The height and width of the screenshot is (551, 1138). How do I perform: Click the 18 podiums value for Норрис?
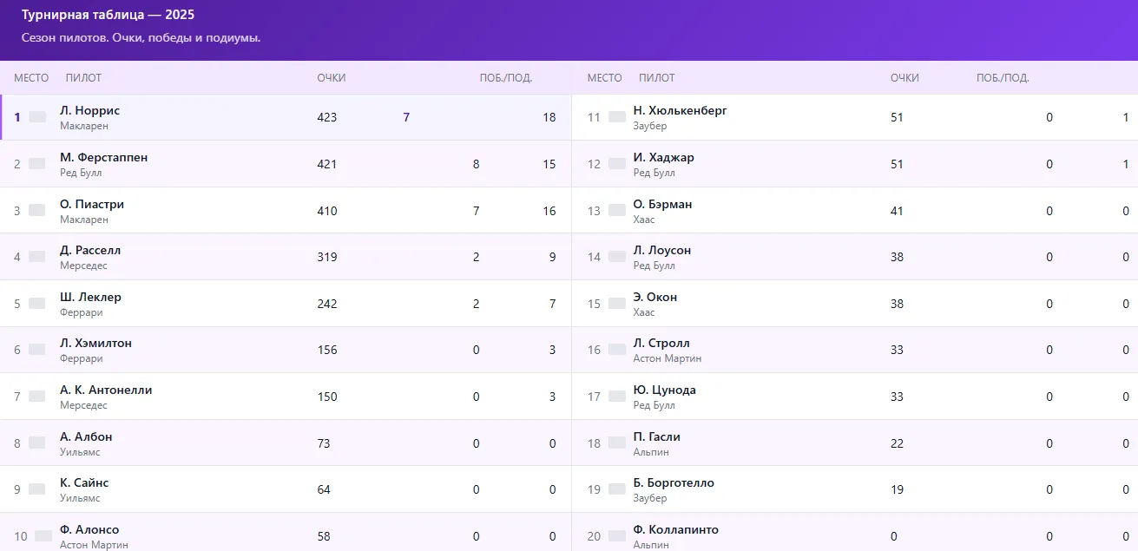tap(549, 117)
